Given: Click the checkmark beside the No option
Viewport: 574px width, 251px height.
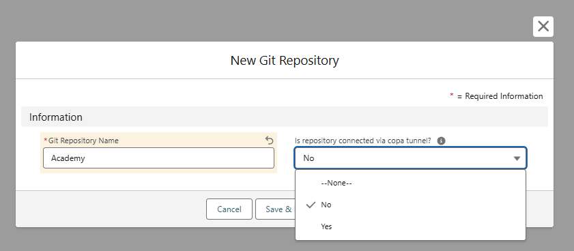Looking at the screenshot, I should coord(311,205).
